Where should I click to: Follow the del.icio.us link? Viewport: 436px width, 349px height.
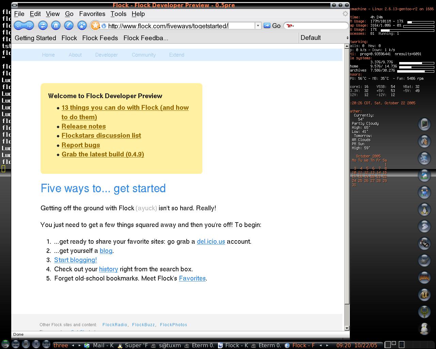[211, 242]
